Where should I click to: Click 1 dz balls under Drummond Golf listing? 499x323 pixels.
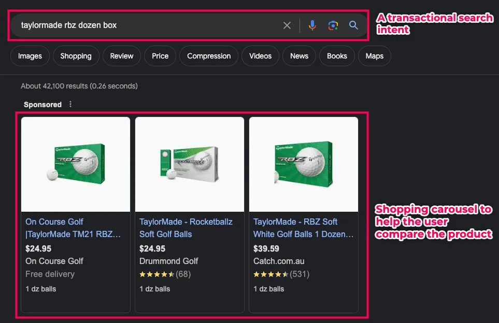[154, 289]
